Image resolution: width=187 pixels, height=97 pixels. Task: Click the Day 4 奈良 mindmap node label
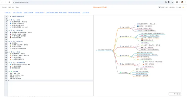(x=124, y=56)
